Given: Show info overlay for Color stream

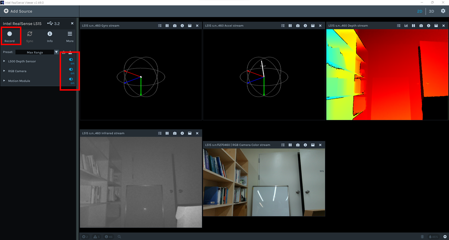Looking at the screenshot, I should [x=306, y=145].
